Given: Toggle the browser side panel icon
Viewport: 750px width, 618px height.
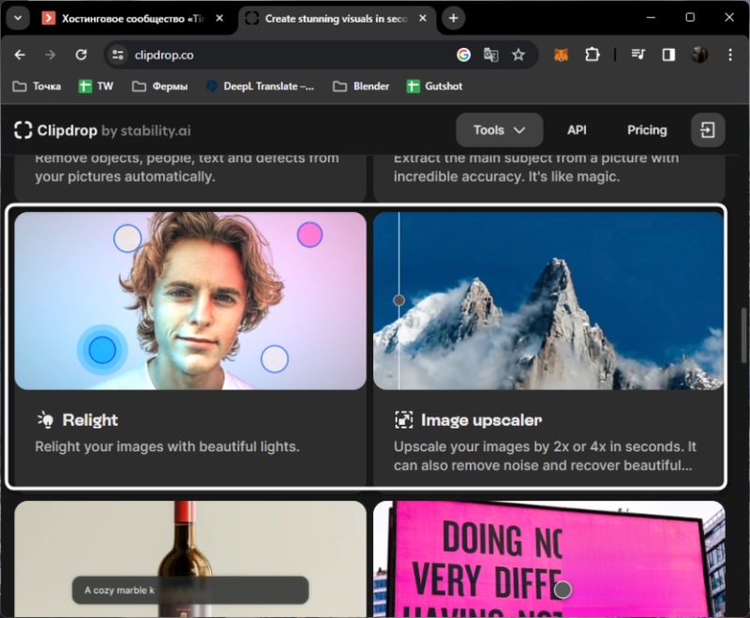Looking at the screenshot, I should (x=668, y=55).
